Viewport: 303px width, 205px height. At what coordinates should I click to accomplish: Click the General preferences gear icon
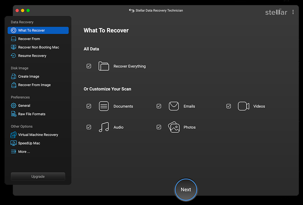[x=14, y=105]
